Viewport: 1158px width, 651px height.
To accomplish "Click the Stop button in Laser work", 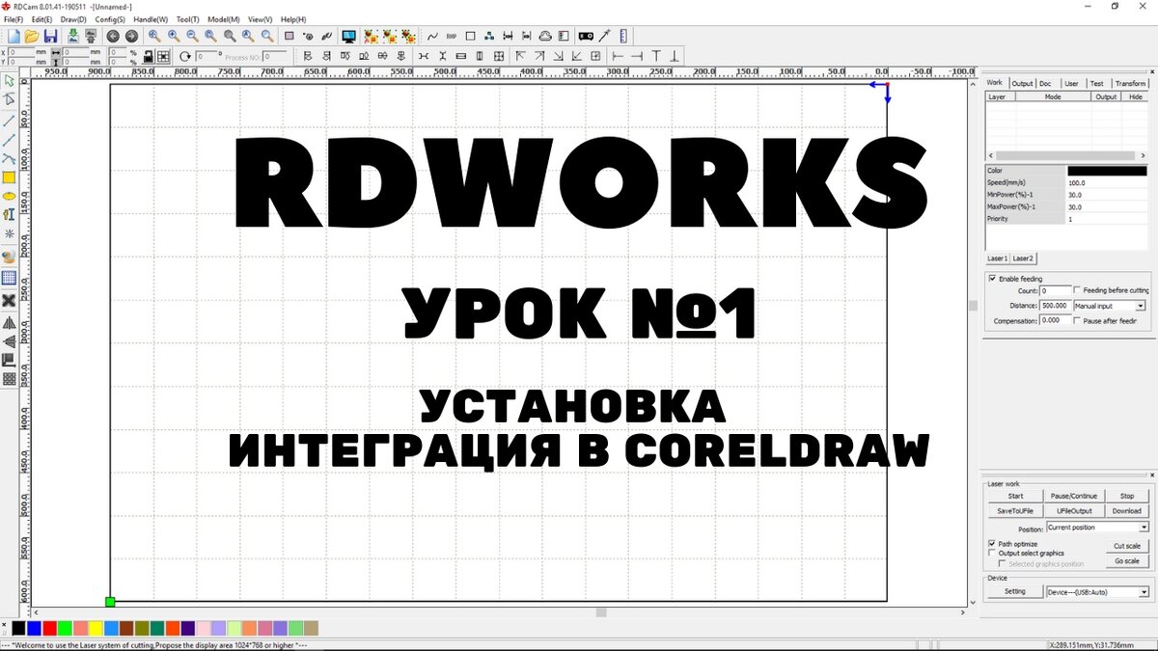I will pos(1127,496).
